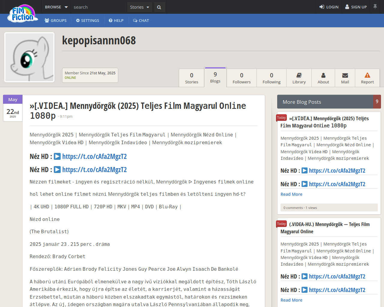Image resolution: width=384 pixels, height=307 pixels.
Task: Click the Report warning icon
Action: point(367,75)
